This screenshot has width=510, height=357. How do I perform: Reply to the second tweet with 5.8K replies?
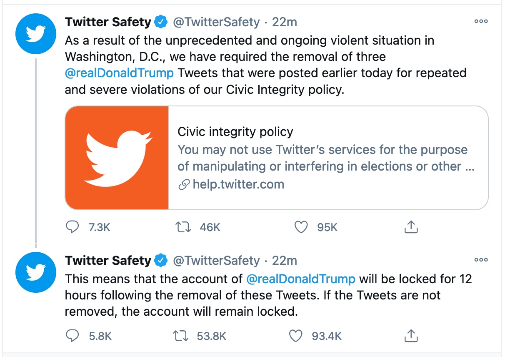point(73,336)
